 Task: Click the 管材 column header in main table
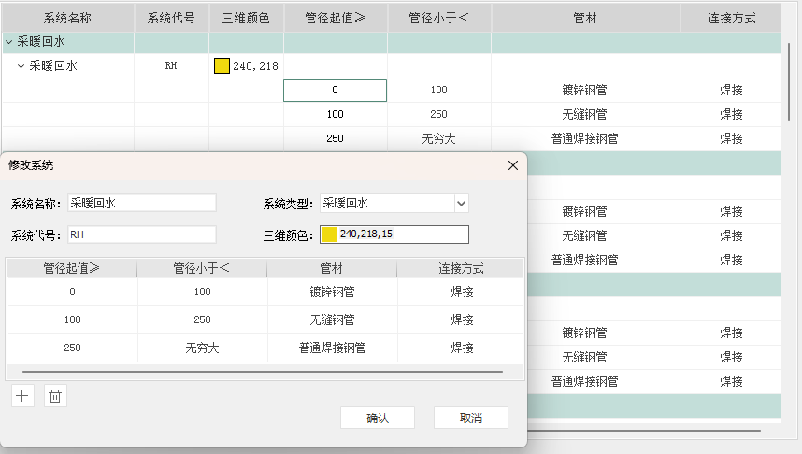(585, 18)
